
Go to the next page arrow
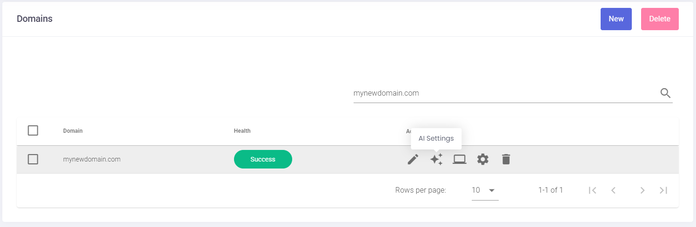(x=642, y=190)
